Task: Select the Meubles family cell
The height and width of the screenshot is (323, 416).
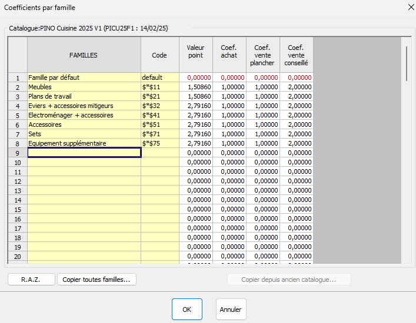Action: [84, 87]
